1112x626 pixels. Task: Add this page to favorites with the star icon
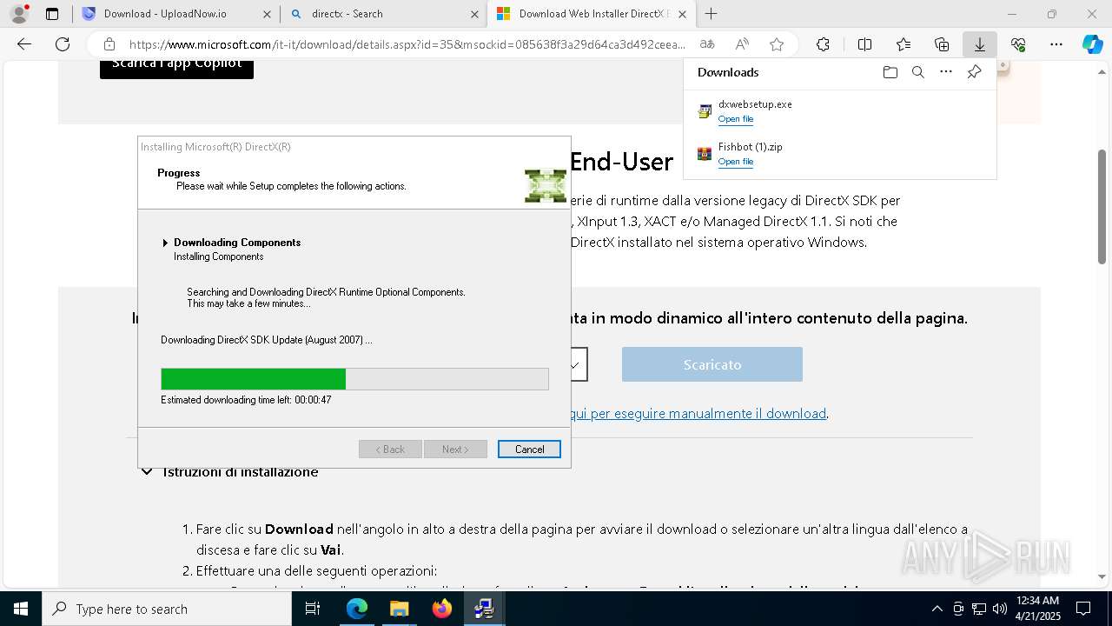(x=777, y=44)
